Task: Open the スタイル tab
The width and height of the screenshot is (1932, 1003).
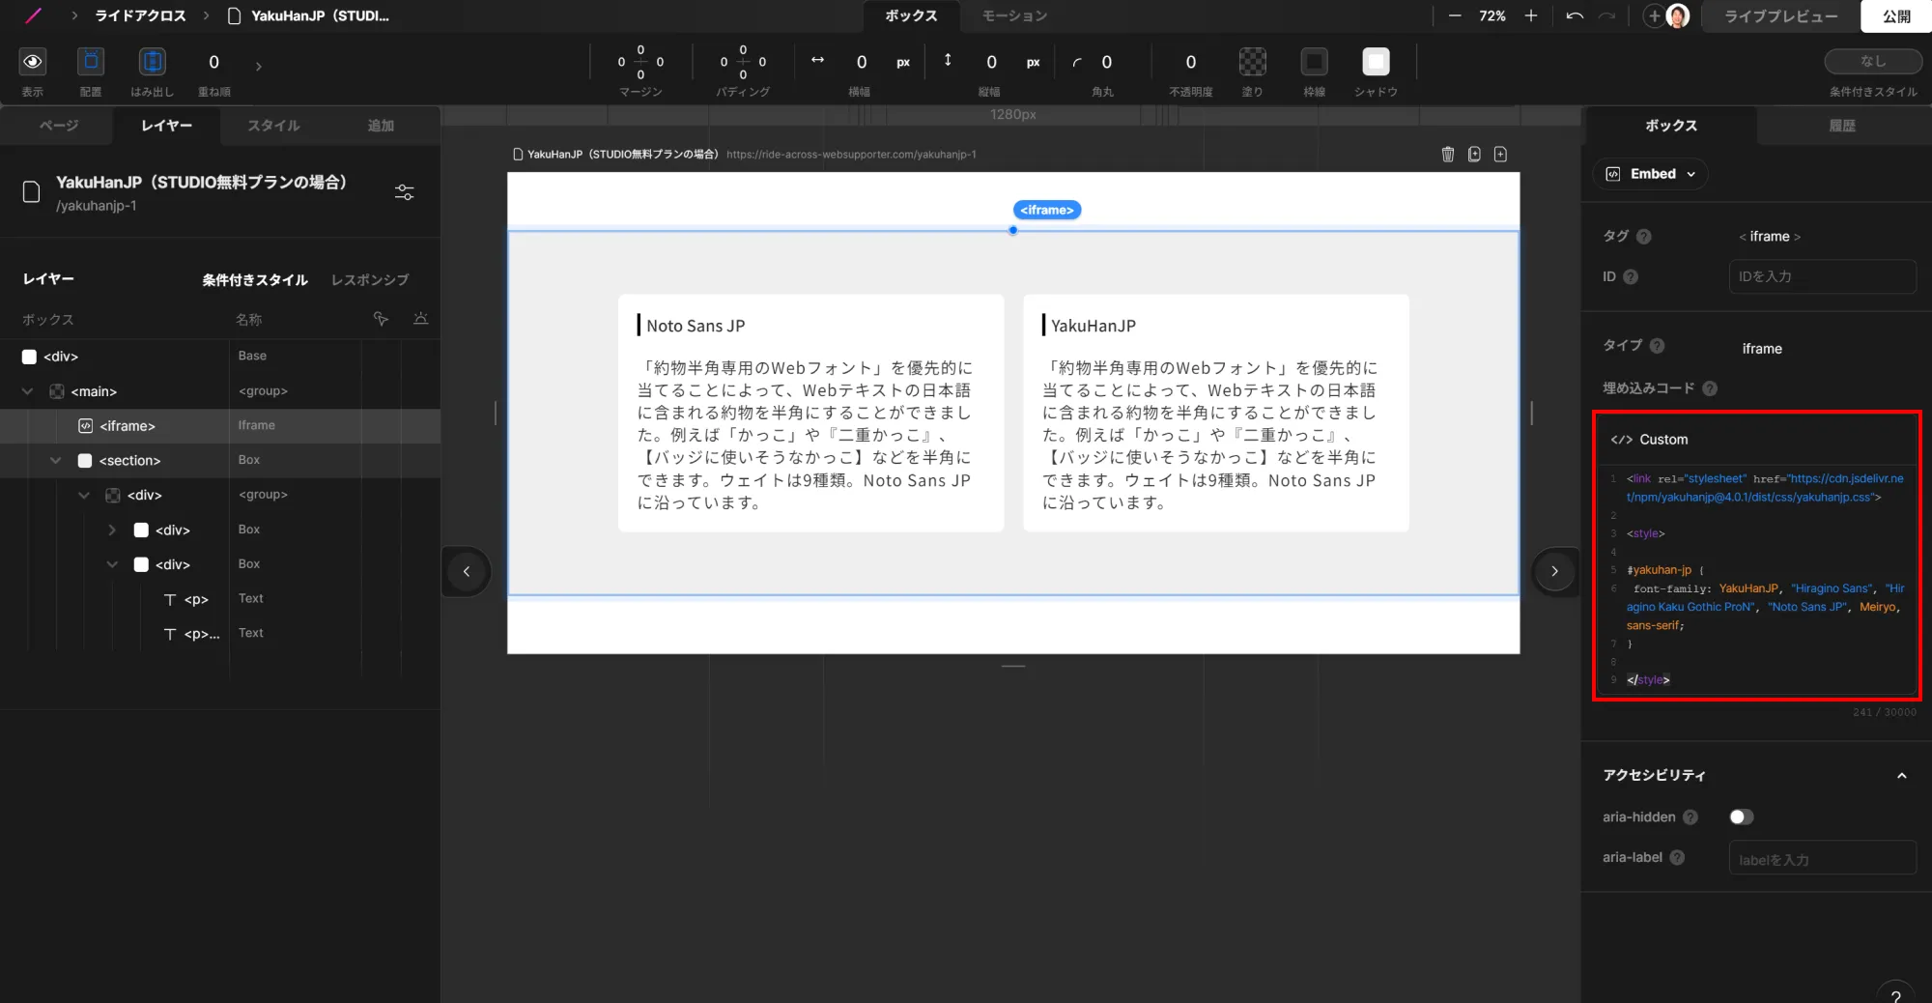Action: (x=273, y=126)
